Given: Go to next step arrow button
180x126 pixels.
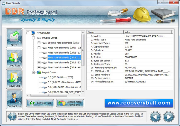Looking at the screenshot, I should coord(169,117).
